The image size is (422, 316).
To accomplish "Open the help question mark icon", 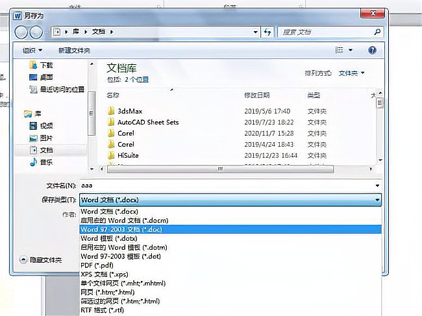I will (x=372, y=50).
